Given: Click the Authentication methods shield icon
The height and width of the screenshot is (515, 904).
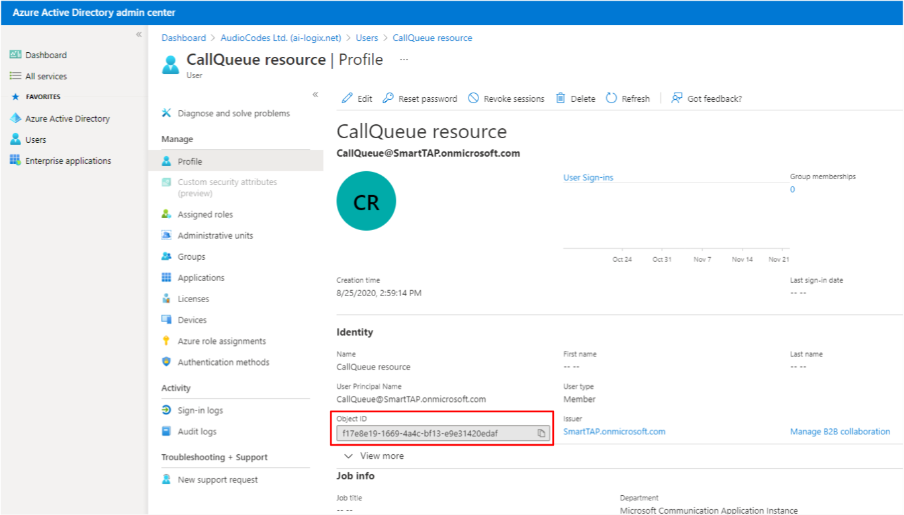Looking at the screenshot, I should click(x=167, y=362).
